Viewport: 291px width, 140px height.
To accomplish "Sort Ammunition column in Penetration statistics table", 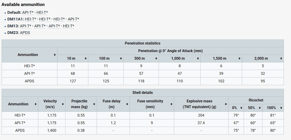I will pos(55,55).
